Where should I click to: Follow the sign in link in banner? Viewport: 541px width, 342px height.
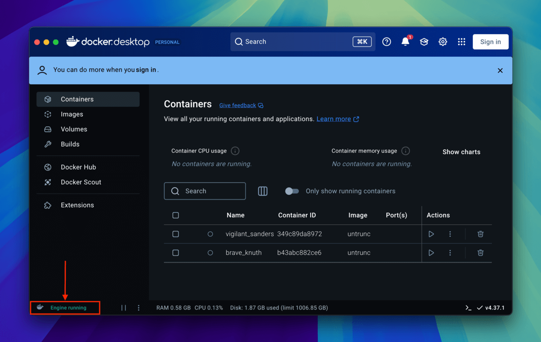(x=146, y=70)
